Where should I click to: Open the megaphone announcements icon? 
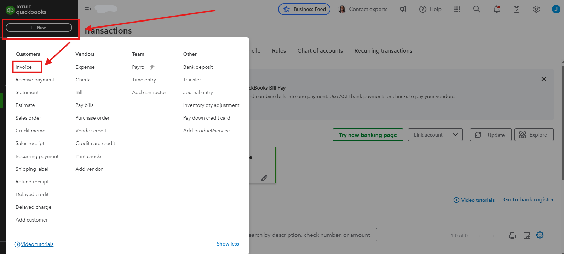pyautogui.click(x=403, y=9)
